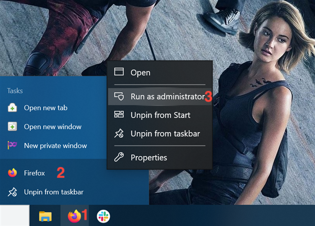This screenshot has width=315, height=226.
Task: Click Firefox entry in the jump list
Action: pyautogui.click(x=74, y=173)
